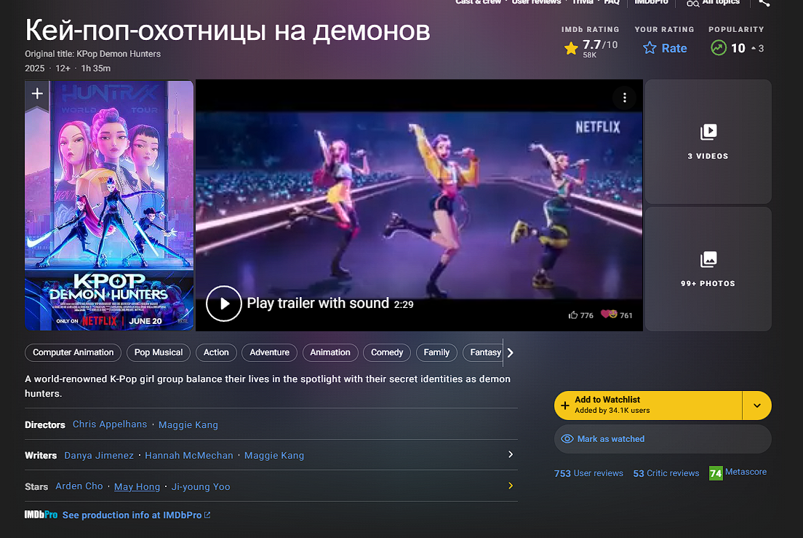Select Animation genre chip

pyautogui.click(x=329, y=352)
